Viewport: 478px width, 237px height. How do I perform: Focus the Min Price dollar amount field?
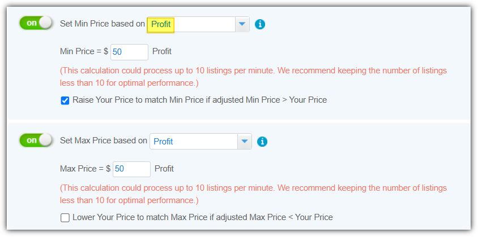click(129, 52)
